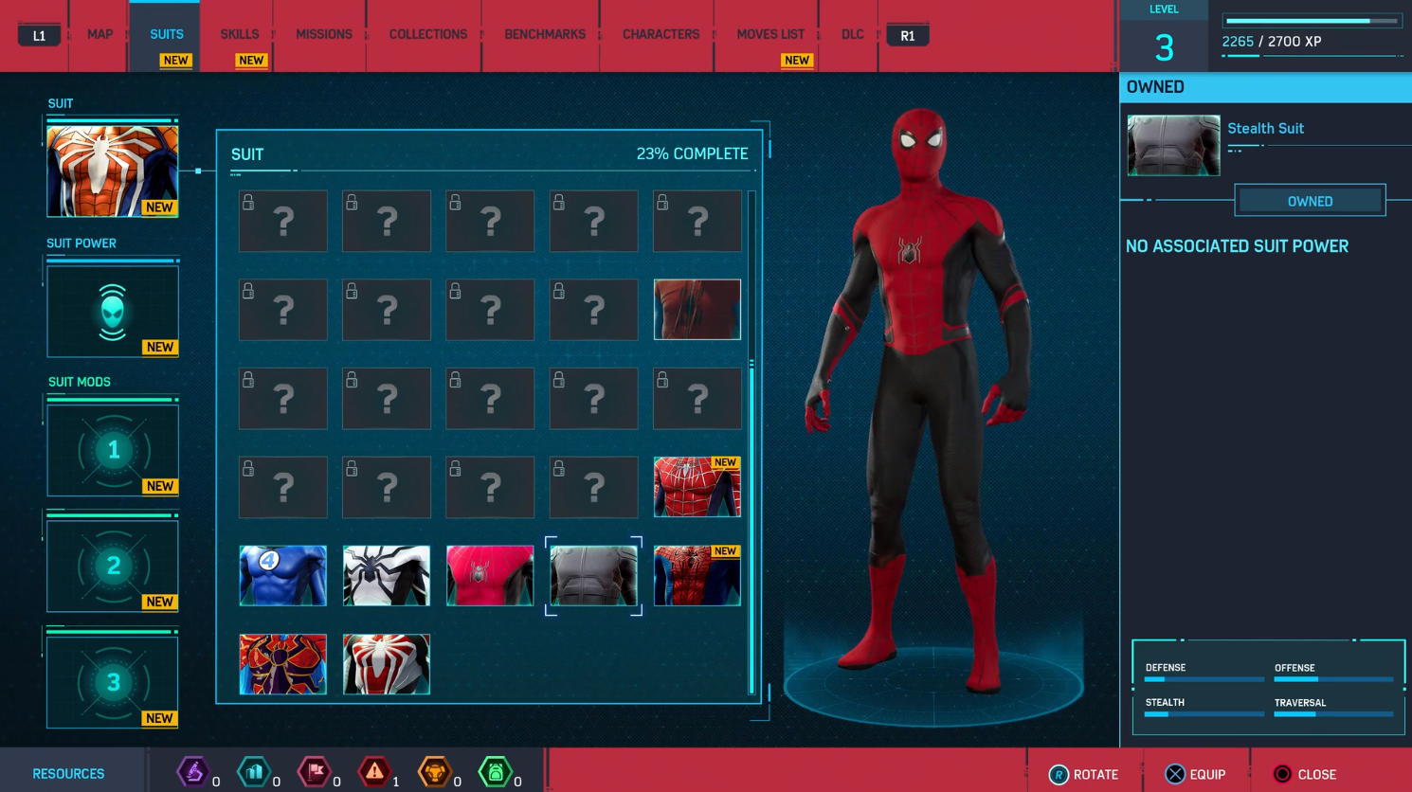This screenshot has width=1412, height=792.
Task: Switch to the COLLECTIONS tab
Action: point(428,34)
